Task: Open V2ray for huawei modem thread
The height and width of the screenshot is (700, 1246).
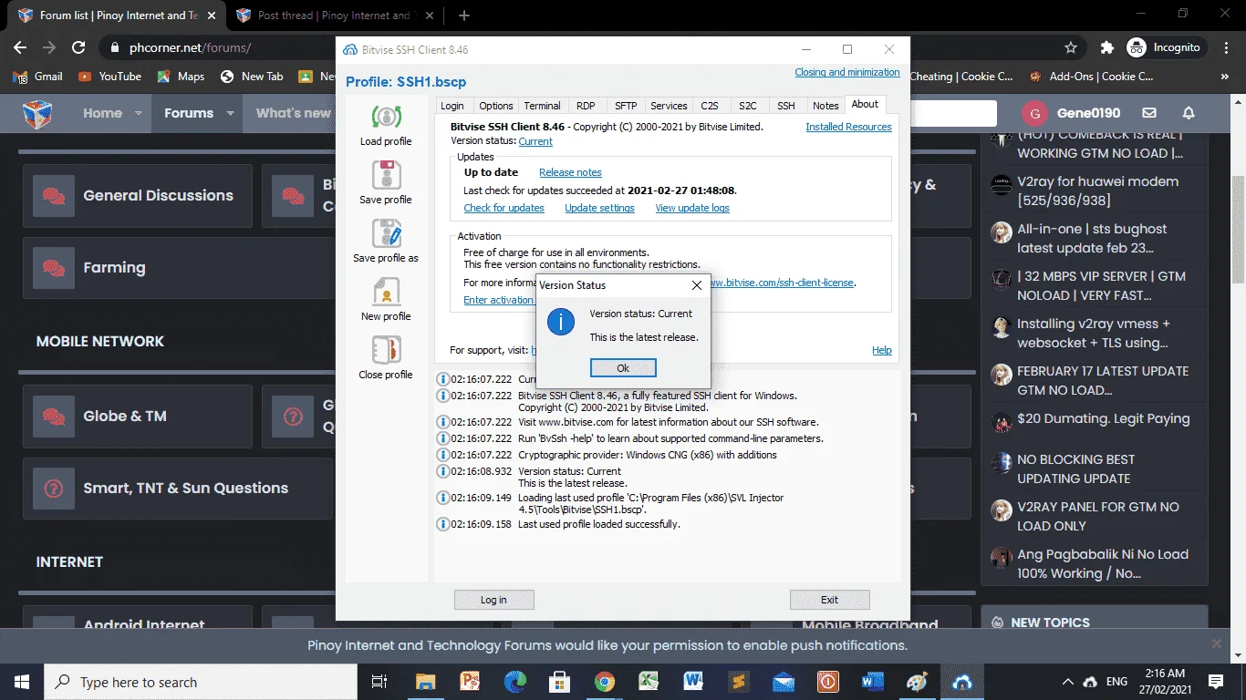Action: pyautogui.click(x=1098, y=190)
